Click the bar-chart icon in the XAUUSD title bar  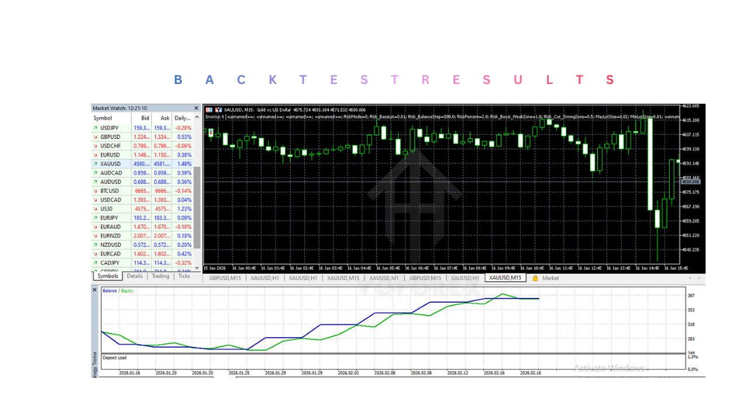(220, 109)
